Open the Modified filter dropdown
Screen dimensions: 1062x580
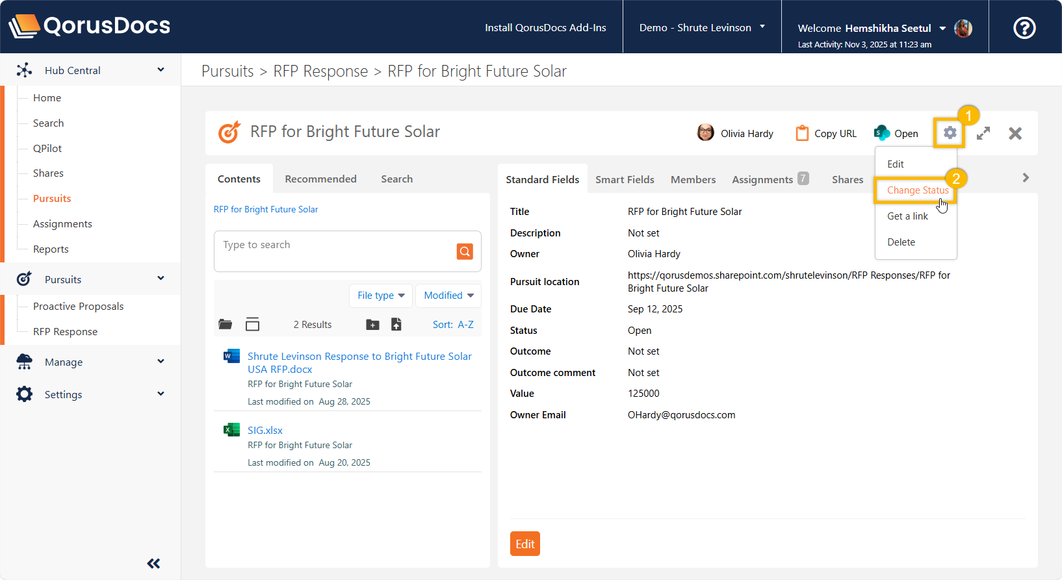tap(448, 296)
